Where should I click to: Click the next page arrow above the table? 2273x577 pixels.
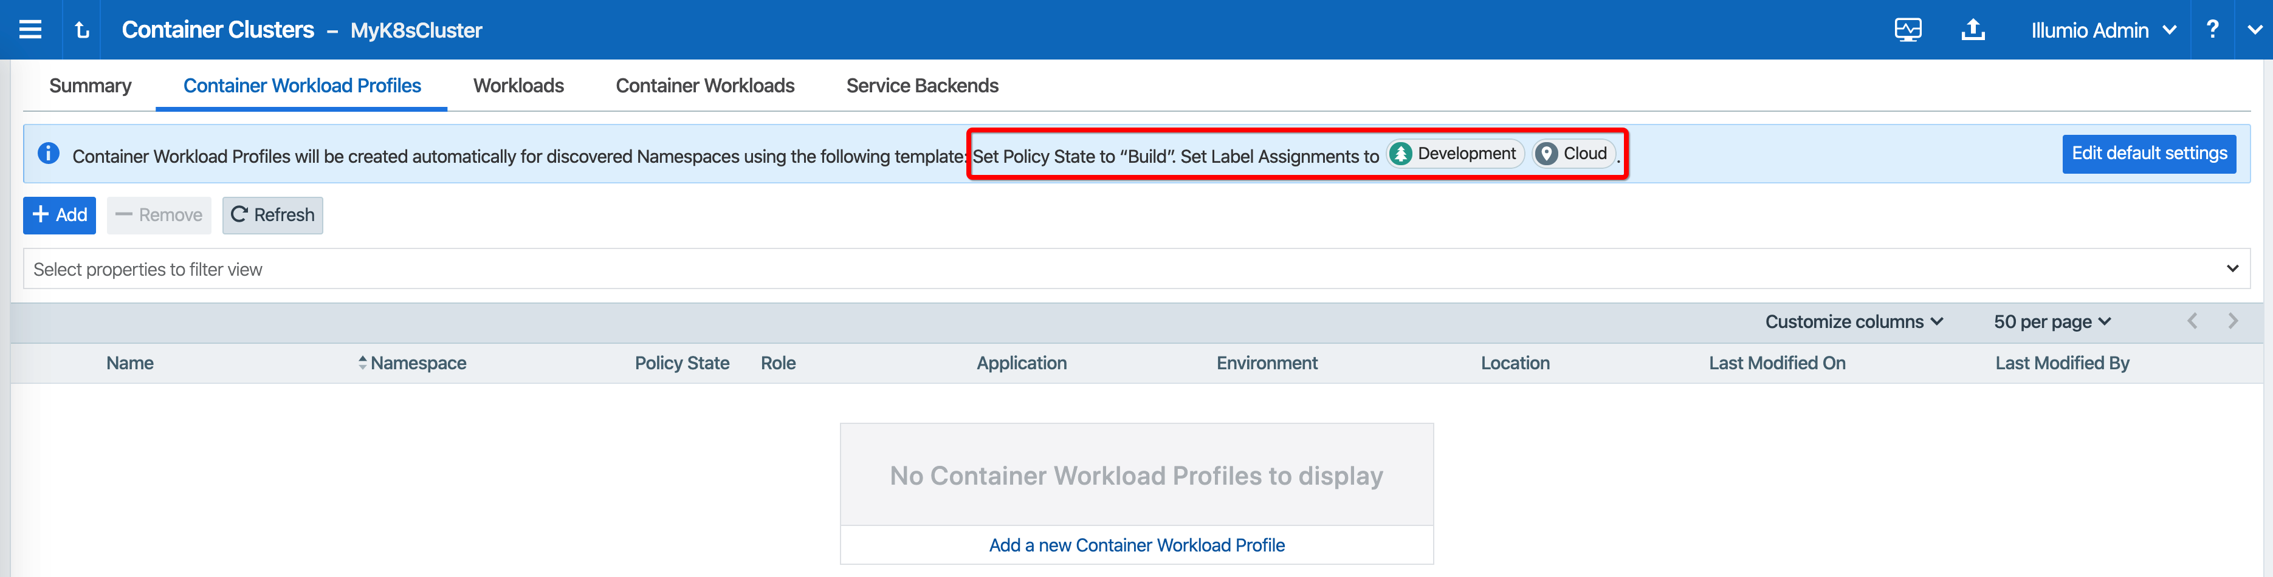pyautogui.click(x=2233, y=321)
